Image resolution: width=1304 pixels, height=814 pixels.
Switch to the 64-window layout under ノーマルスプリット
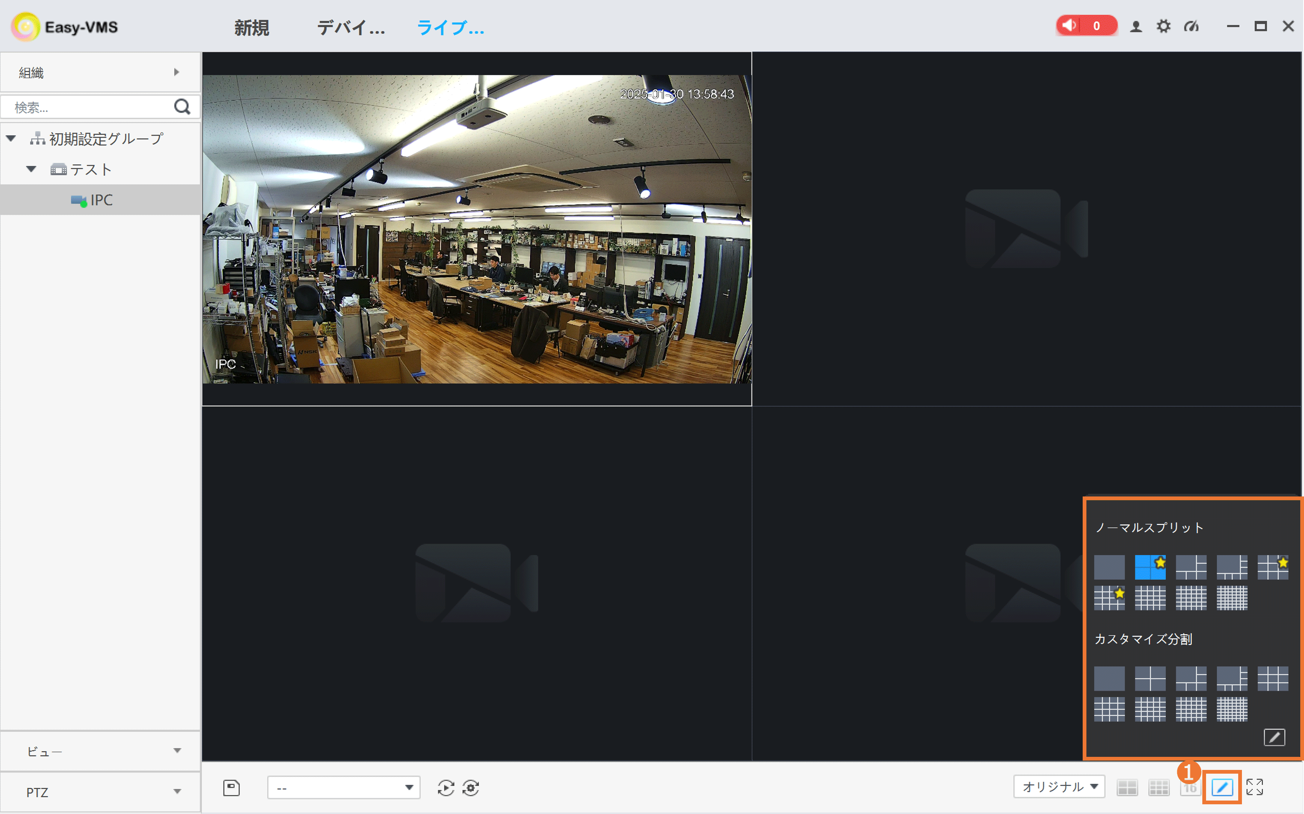pos(1232,598)
